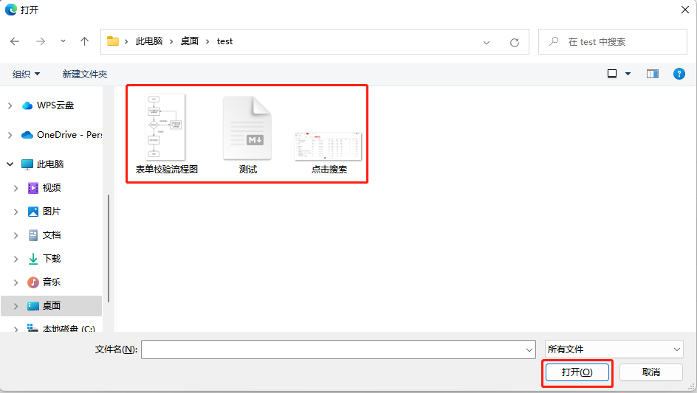Expand the OneDrive tree node

(10, 135)
